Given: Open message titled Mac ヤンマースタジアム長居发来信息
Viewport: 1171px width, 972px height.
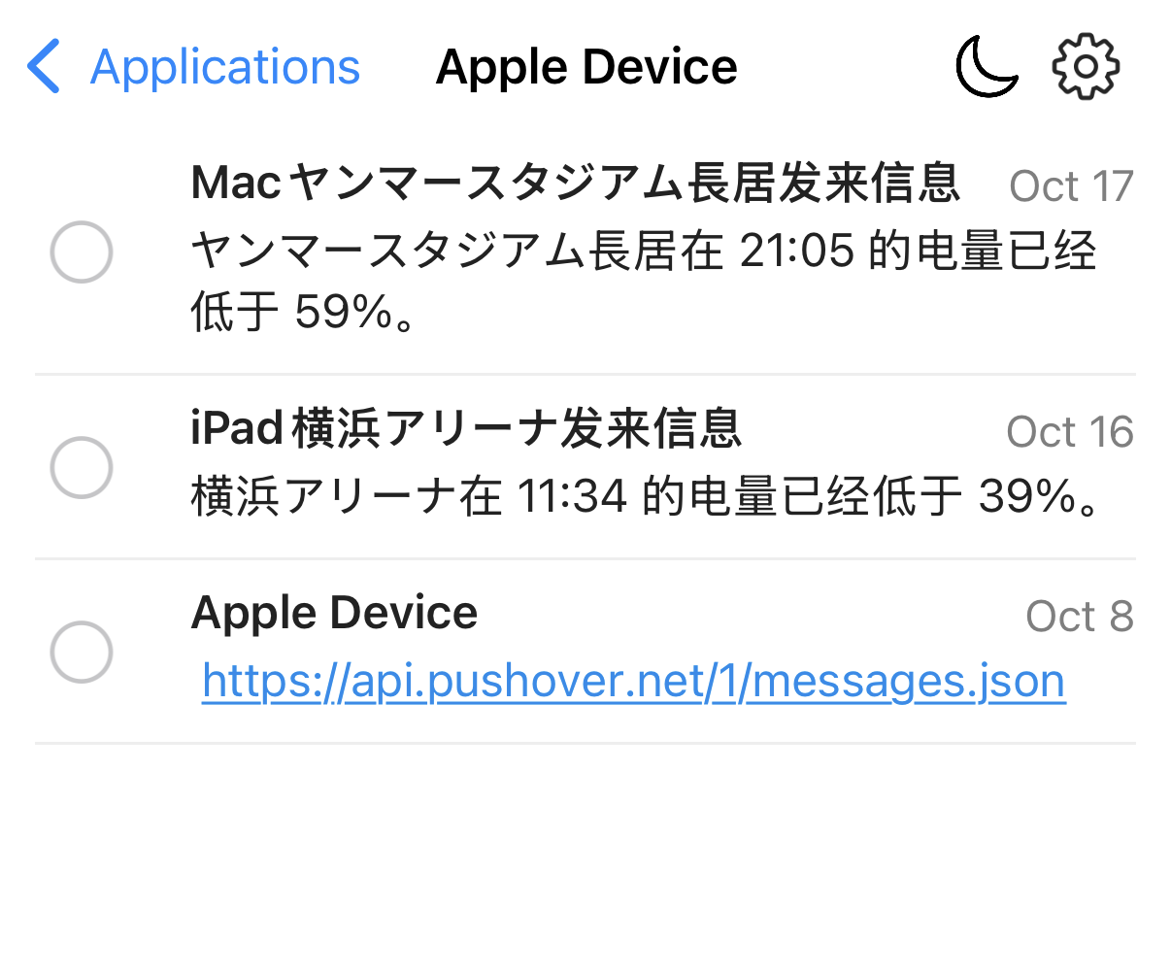Looking at the screenshot, I should pyautogui.click(x=575, y=183).
